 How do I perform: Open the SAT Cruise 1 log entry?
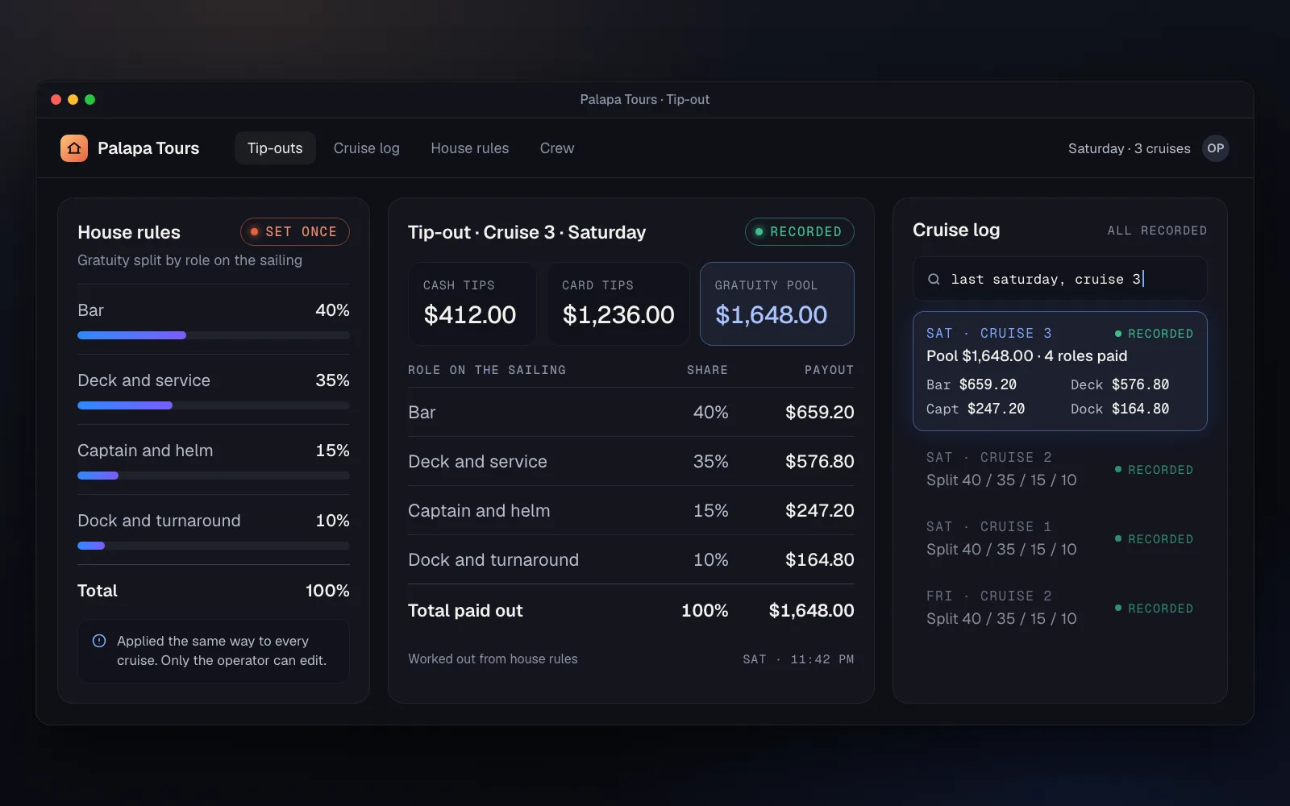1060,538
